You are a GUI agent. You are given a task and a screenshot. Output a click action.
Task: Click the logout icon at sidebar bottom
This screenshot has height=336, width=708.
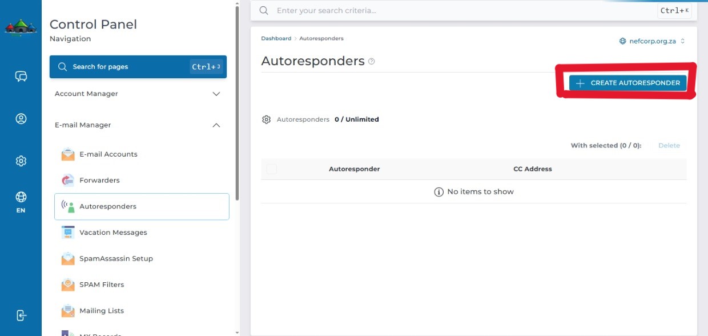[21, 315]
